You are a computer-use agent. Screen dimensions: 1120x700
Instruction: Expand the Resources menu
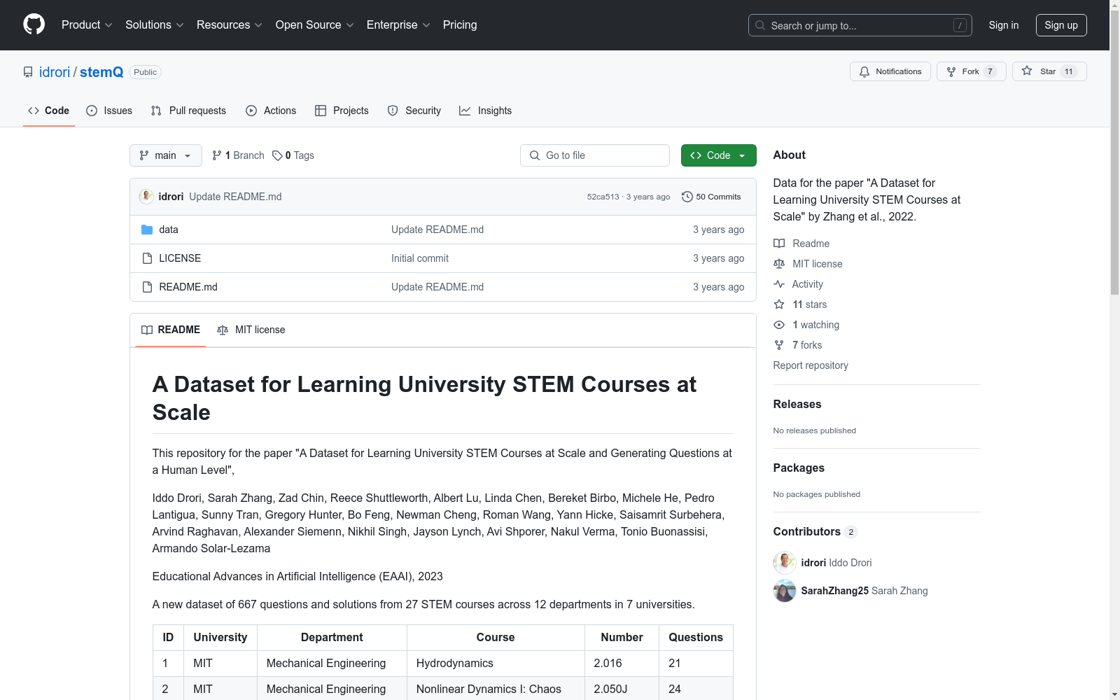tap(230, 24)
